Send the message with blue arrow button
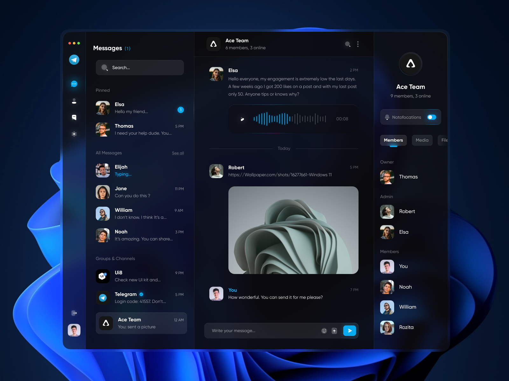509x381 pixels. (x=350, y=331)
